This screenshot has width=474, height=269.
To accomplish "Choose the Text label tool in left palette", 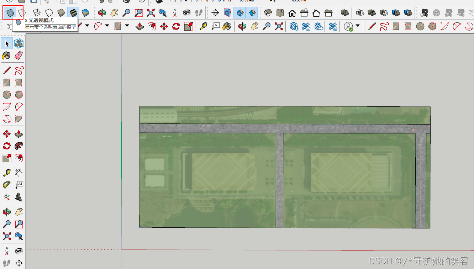I will [19, 185].
